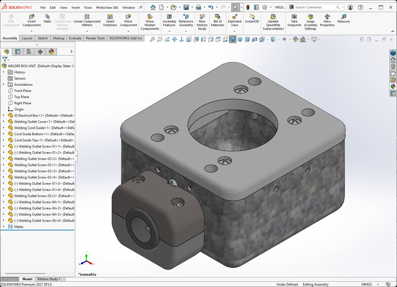Expand the manager pane tabs arrow

(x=71, y=51)
